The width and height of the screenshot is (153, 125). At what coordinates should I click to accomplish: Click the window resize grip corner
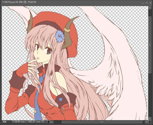coord(150,122)
